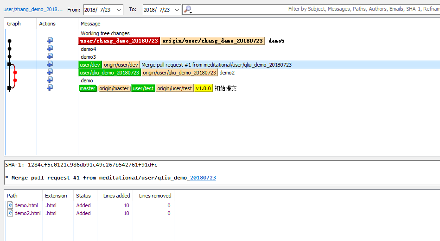Viewport: 440px width, 241px height.
Task: Click the demo.html file icon
Action: (x=10, y=205)
